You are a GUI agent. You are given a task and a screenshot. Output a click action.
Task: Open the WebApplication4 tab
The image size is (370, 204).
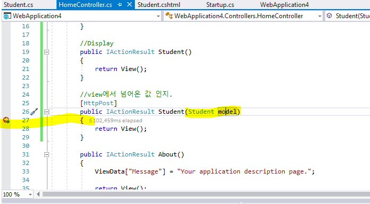click(x=284, y=5)
